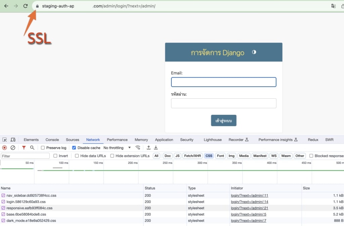
Task: Import HAR file with upload icon
Action: (x=148, y=148)
